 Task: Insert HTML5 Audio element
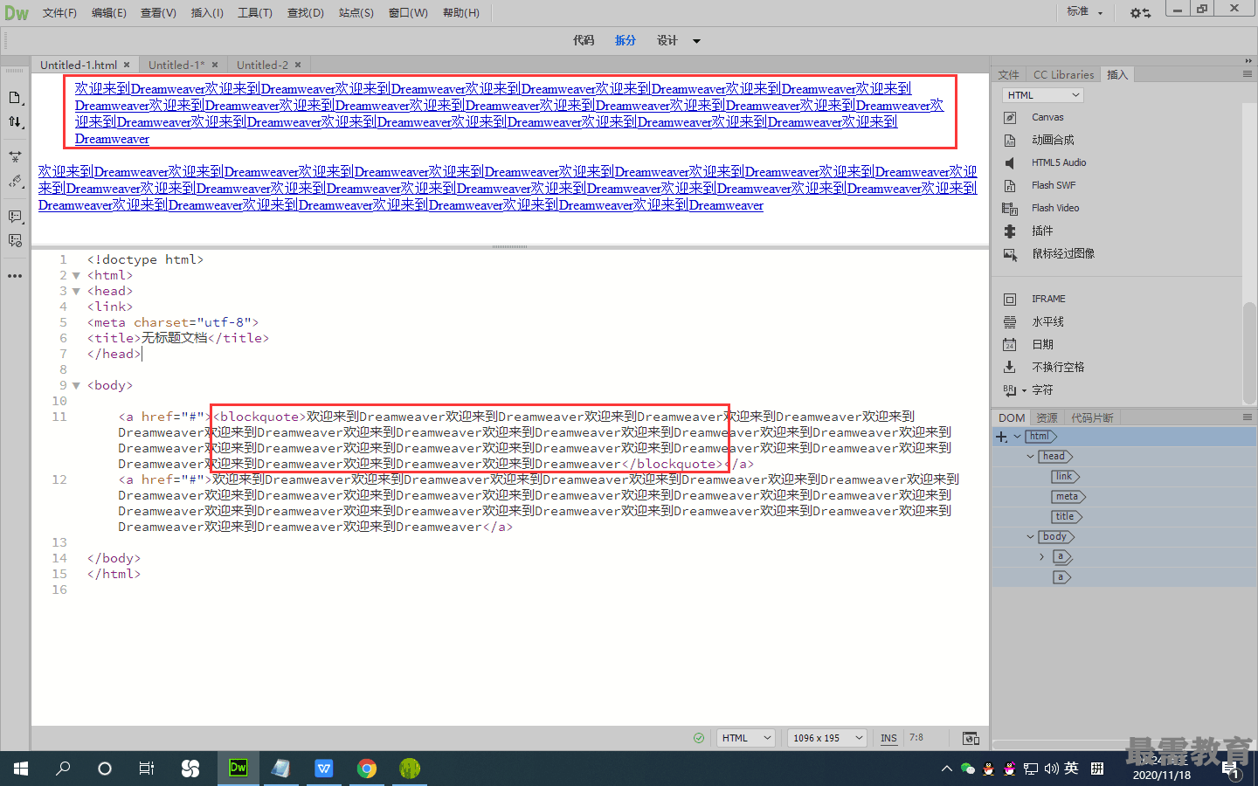click(1059, 162)
